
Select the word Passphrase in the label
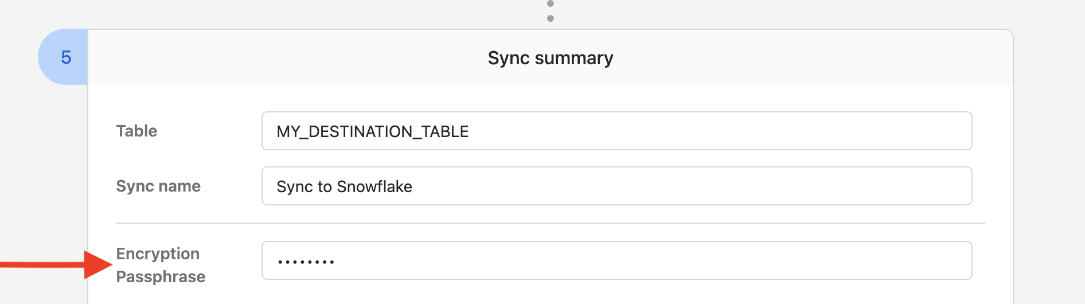tap(161, 276)
